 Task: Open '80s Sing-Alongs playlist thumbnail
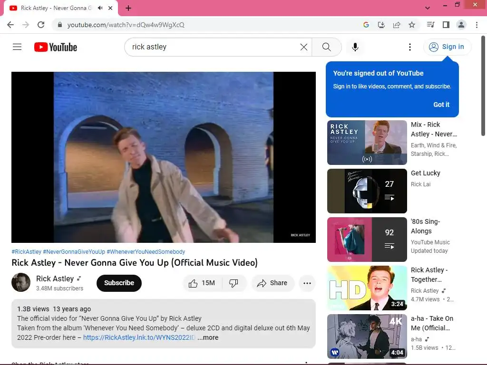[x=367, y=240]
